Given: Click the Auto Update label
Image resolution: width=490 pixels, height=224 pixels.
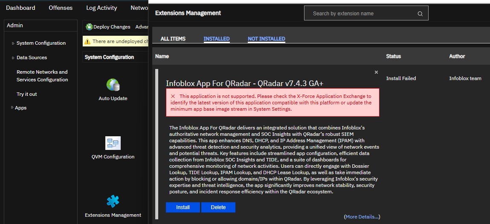Looking at the screenshot, I should coord(113,98).
